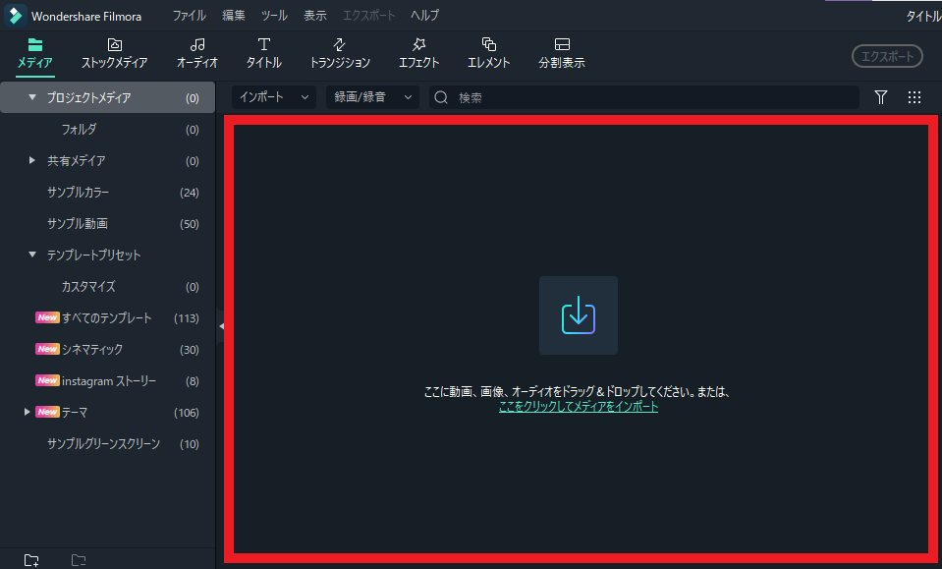Image resolution: width=942 pixels, height=569 pixels.
Task: Open the filter funnel icon
Action: (881, 97)
